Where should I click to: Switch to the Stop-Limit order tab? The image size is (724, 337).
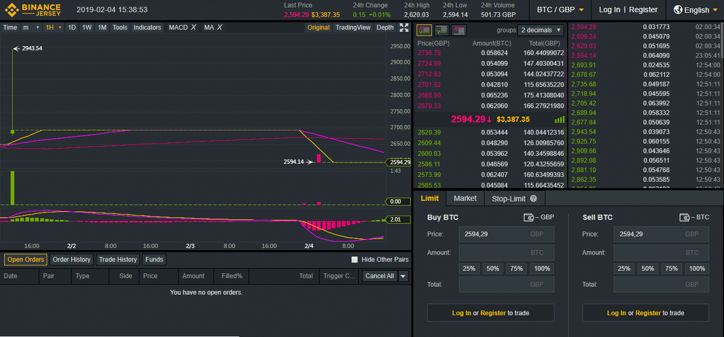514,199
